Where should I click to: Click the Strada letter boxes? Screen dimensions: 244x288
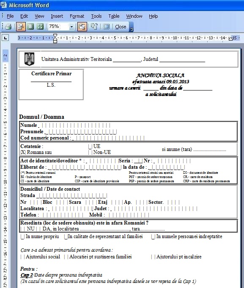pos(72,196)
